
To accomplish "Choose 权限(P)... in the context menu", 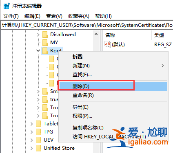I will click(113, 116).
